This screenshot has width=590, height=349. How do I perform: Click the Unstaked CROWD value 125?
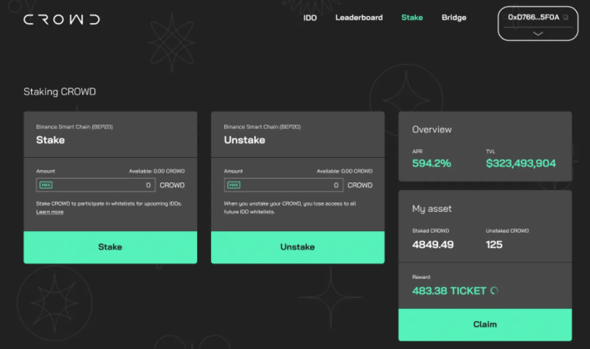pyautogui.click(x=494, y=245)
